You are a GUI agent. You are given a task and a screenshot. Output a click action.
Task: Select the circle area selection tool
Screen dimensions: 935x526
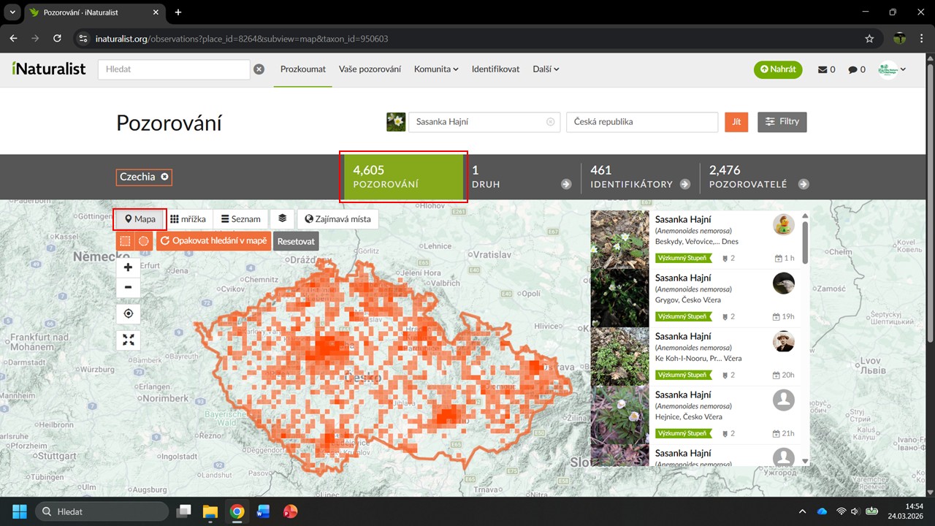coord(143,240)
